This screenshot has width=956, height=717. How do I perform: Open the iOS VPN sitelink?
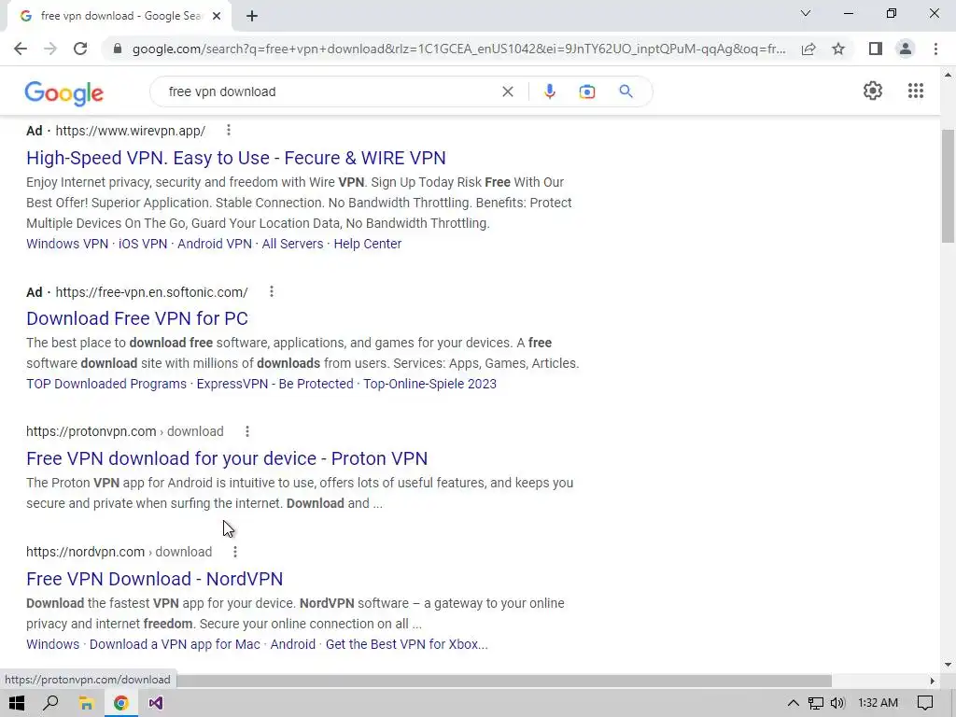(143, 244)
